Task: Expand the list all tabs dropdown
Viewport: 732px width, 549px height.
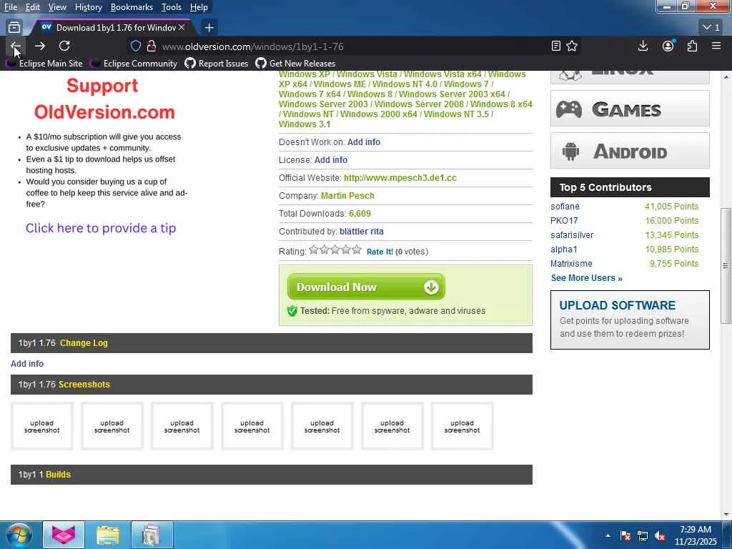Action: coord(711,28)
